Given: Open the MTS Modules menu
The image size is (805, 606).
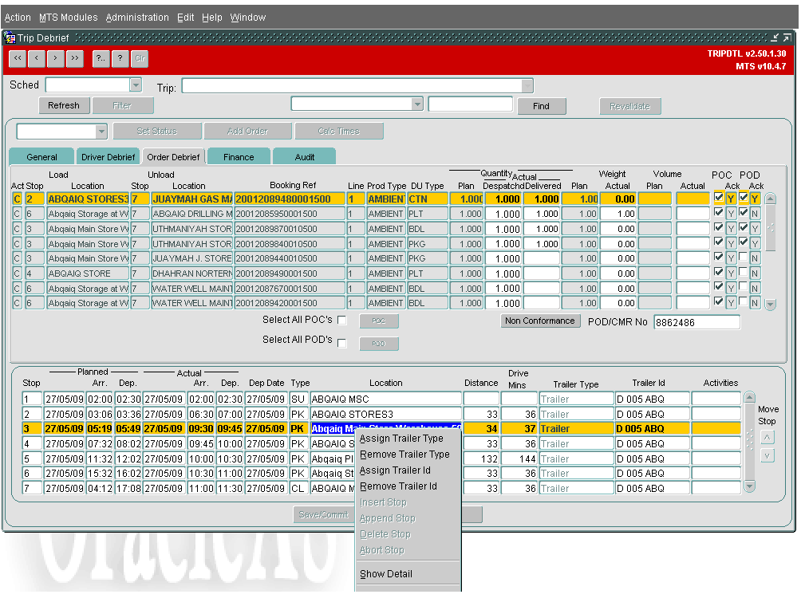Looking at the screenshot, I should [69, 18].
